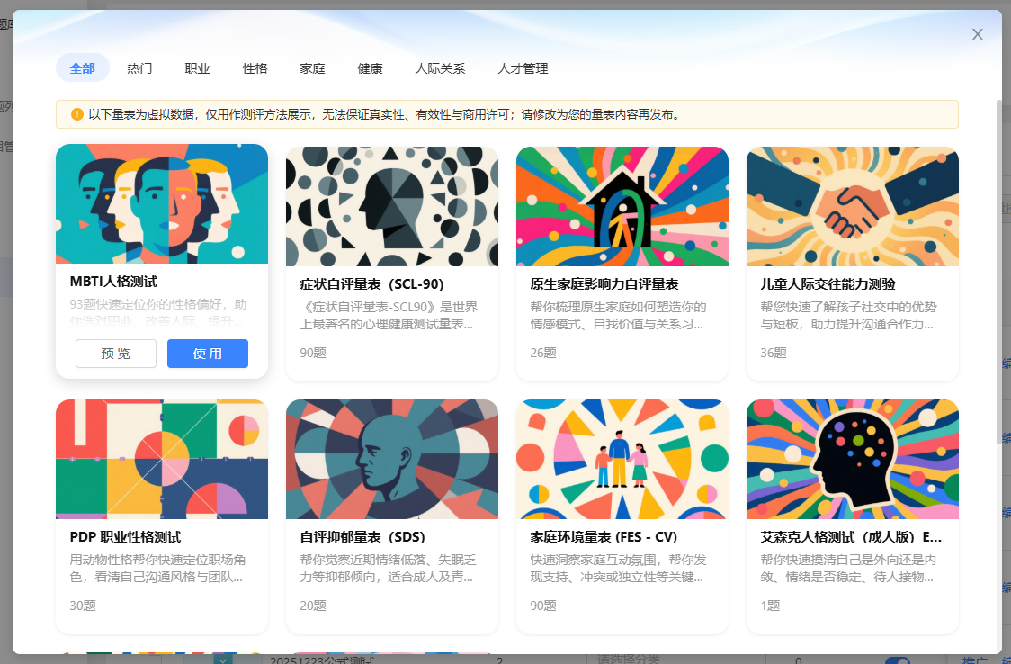Click the MBTI人格测试 faces cover image
The width and height of the screenshot is (1011, 664).
point(162,204)
